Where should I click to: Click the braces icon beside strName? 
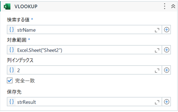pyautogui.click(x=12, y=30)
